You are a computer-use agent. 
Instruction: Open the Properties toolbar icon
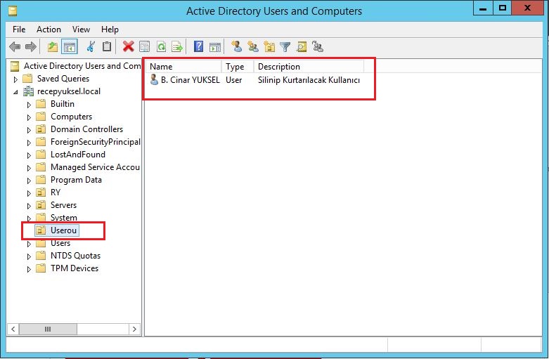(144, 46)
